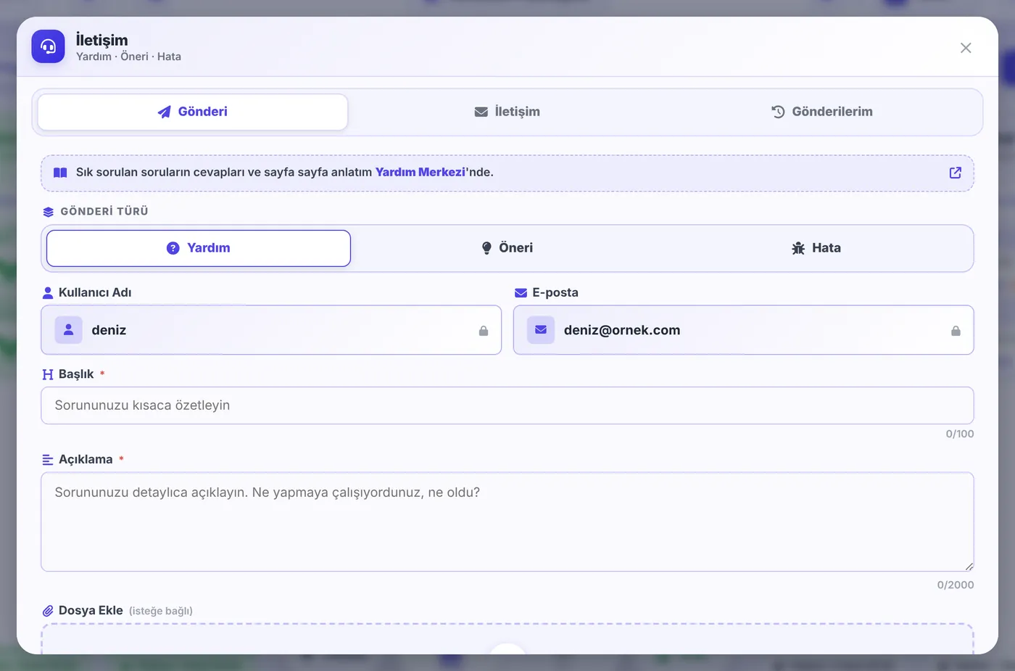Open the İletişim tab
The height and width of the screenshot is (671, 1015).
[x=507, y=112]
